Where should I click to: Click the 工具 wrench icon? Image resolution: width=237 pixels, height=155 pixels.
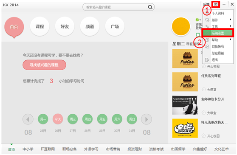tap(207, 27)
